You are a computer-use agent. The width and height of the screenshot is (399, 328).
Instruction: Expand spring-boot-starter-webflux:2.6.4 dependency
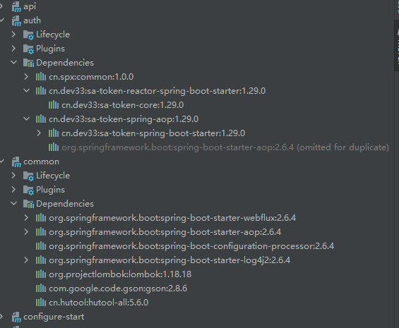[x=26, y=218]
